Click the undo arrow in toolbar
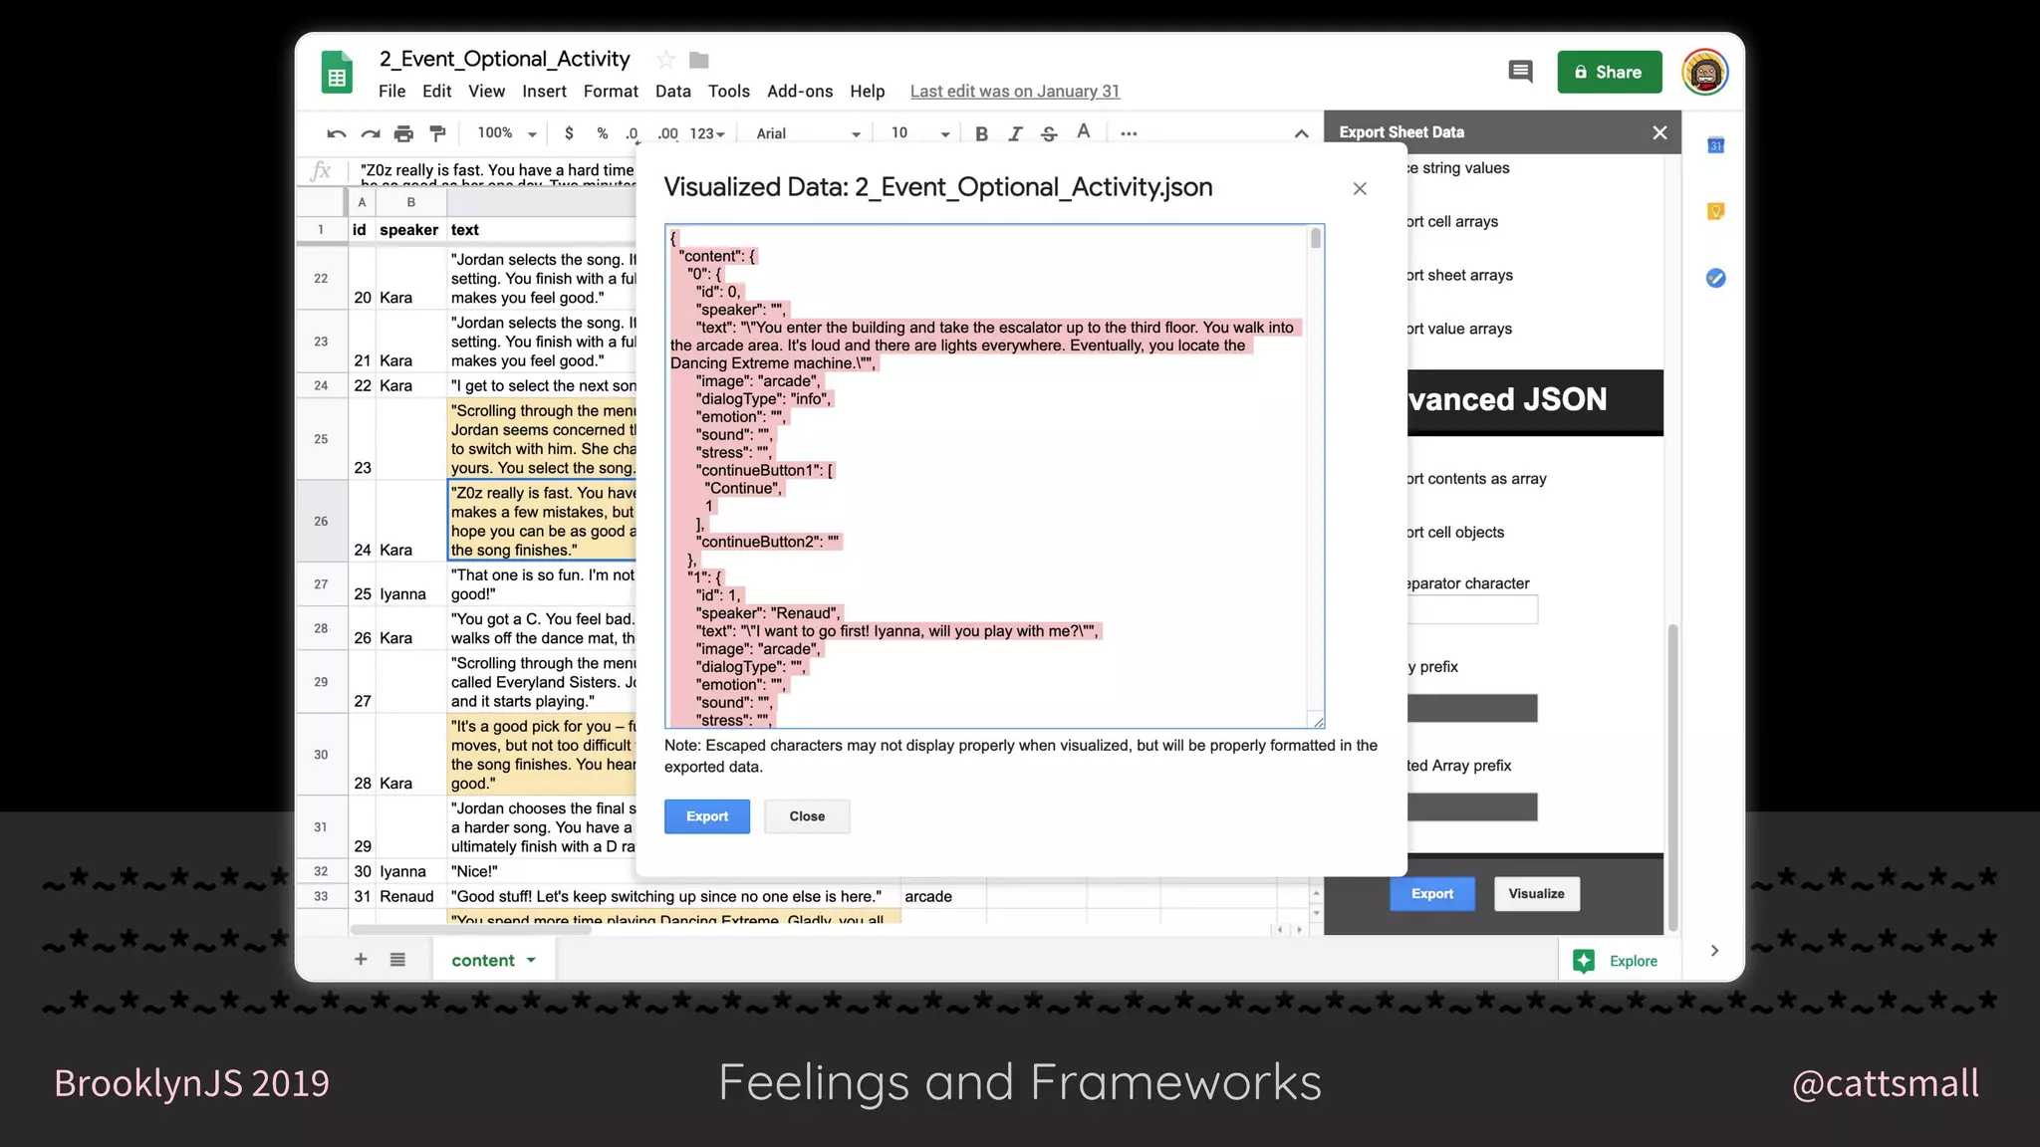Screen dimensions: 2040x1147 click(337, 133)
